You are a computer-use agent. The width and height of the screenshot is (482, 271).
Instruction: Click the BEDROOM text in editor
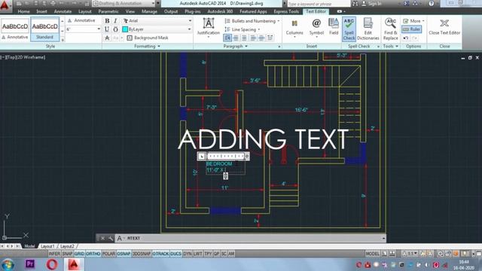[x=219, y=164]
